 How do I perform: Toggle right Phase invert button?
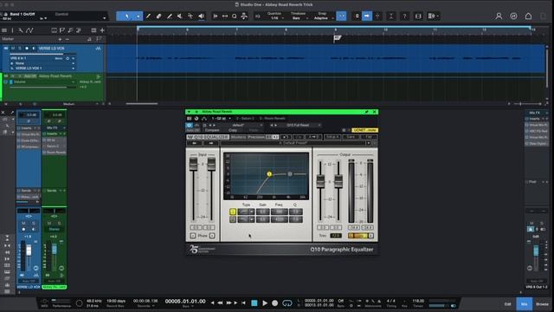coord(212,236)
